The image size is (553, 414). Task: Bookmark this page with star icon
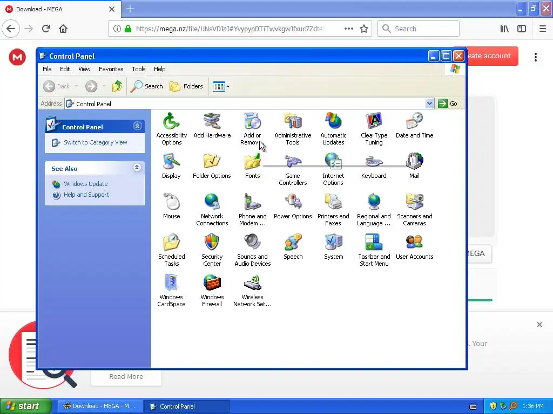[364, 29]
